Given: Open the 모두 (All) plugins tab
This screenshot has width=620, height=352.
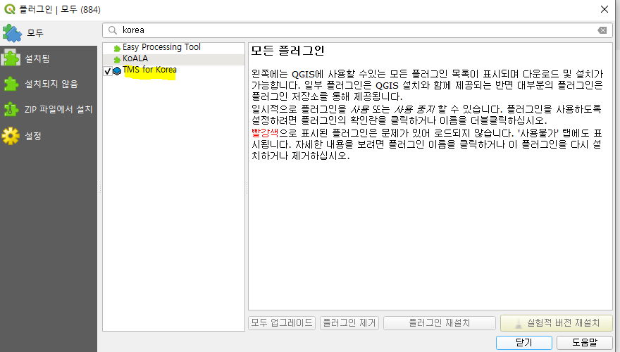Looking at the screenshot, I should point(48,33).
